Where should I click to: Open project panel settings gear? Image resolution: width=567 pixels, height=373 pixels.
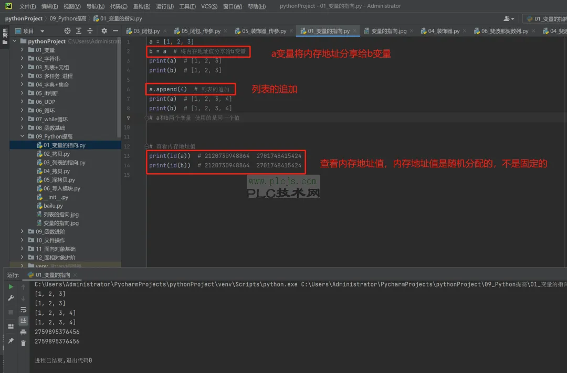point(104,31)
